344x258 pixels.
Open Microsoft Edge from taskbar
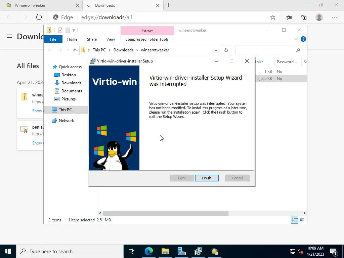(x=149, y=251)
